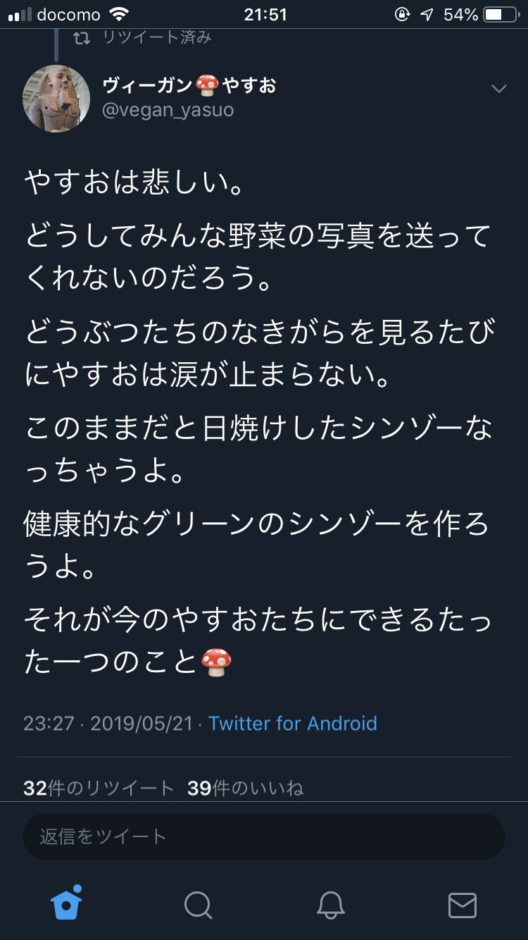Image resolution: width=528 pixels, height=940 pixels.
Task: View the 39件のいいね list
Action: pos(246,788)
